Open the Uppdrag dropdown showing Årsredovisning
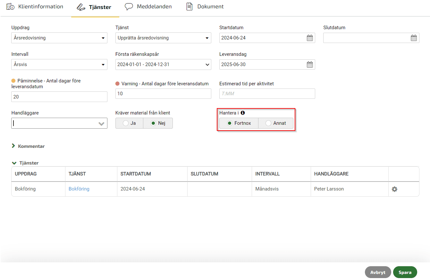The height and width of the screenshot is (280, 430). pos(59,38)
